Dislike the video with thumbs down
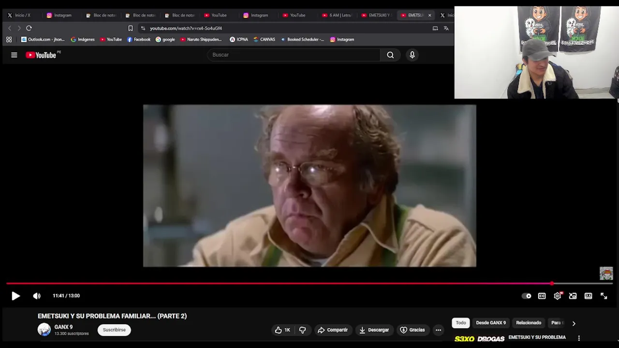Viewport: 619px width, 348px height. coord(302,330)
